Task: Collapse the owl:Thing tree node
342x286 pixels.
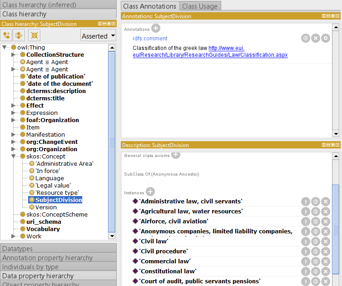Action: (5, 47)
